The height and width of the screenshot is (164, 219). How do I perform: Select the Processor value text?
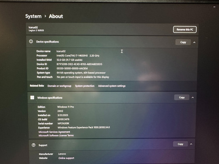(78, 56)
